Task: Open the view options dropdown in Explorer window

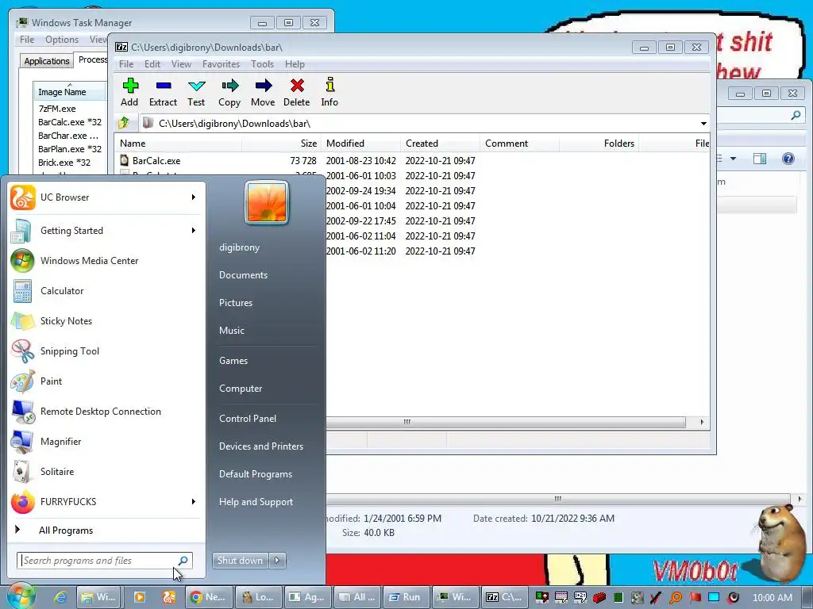Action: tap(733, 159)
